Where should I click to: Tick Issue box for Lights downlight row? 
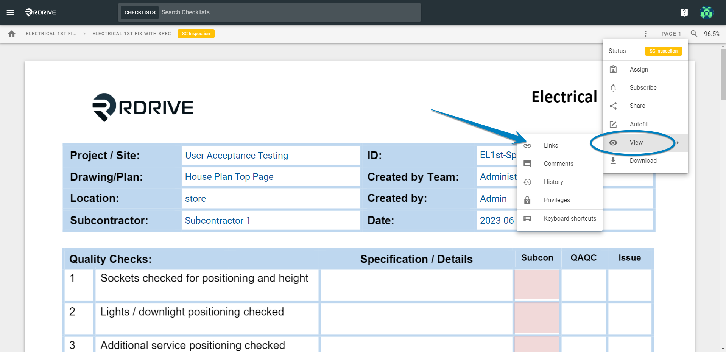coord(630,318)
